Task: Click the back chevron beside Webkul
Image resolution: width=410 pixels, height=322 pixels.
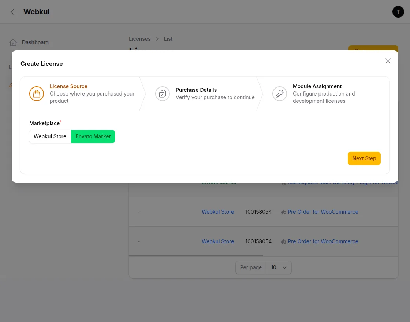Action: point(12,12)
